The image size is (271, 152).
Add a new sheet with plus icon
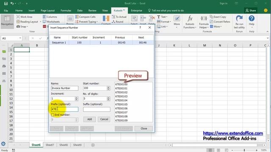pos(93,145)
